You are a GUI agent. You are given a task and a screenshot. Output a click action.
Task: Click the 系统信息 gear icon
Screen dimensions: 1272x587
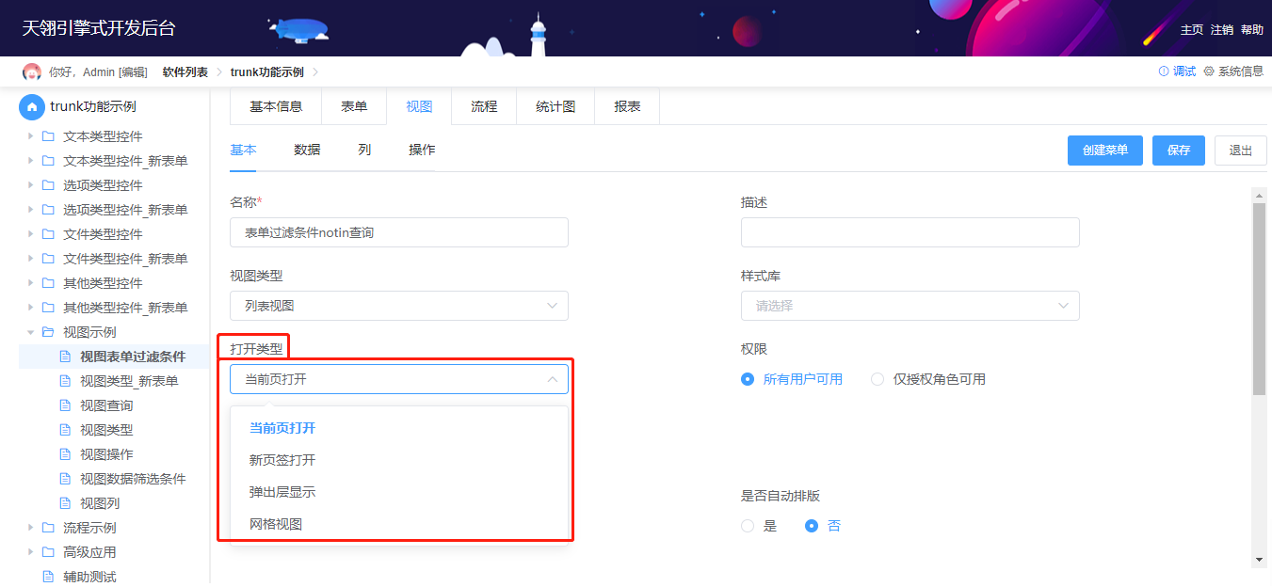[x=1209, y=71]
